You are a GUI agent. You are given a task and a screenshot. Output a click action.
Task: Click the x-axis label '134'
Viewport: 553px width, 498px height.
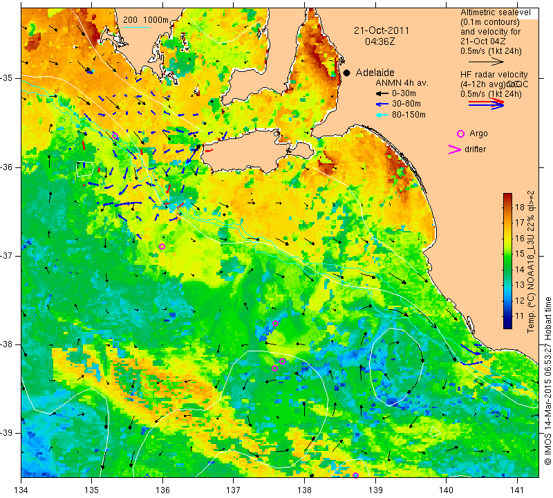tap(21, 490)
